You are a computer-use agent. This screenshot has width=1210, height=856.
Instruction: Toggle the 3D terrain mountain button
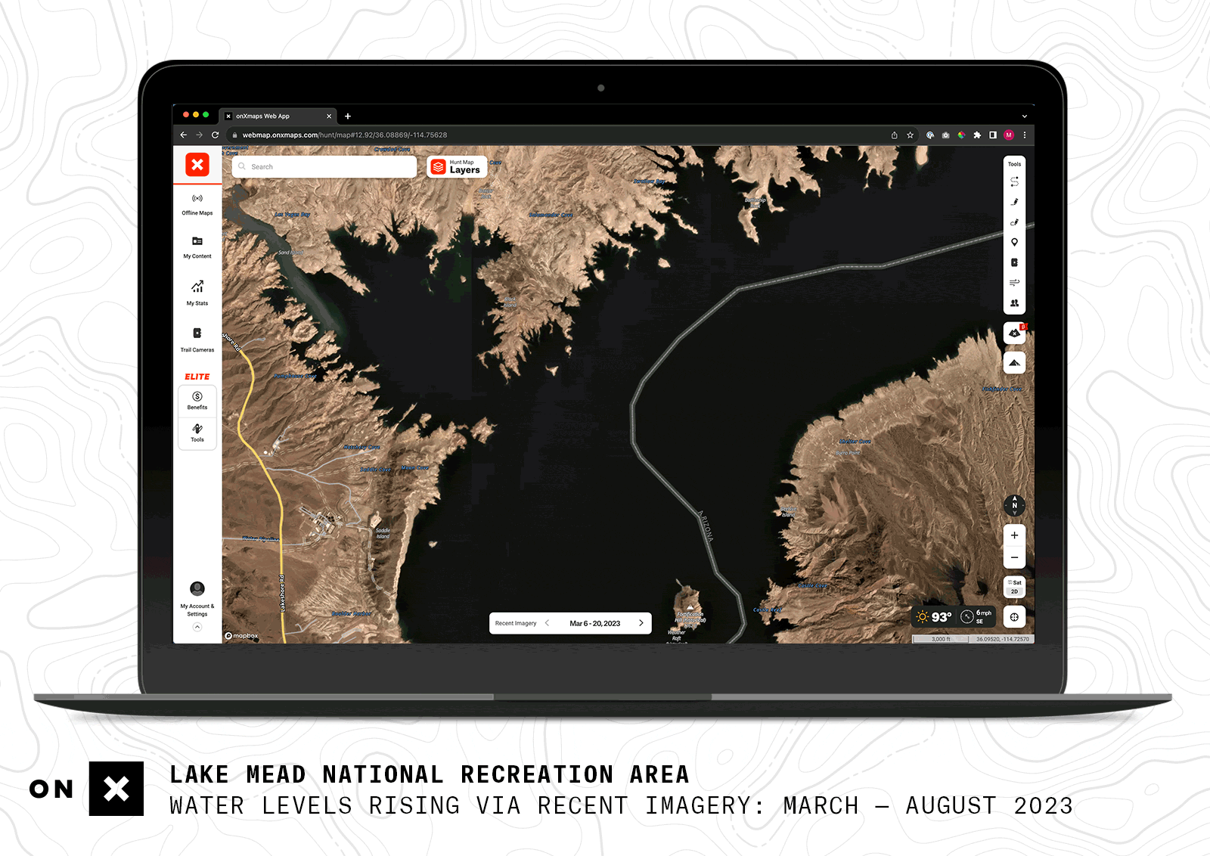(1014, 363)
